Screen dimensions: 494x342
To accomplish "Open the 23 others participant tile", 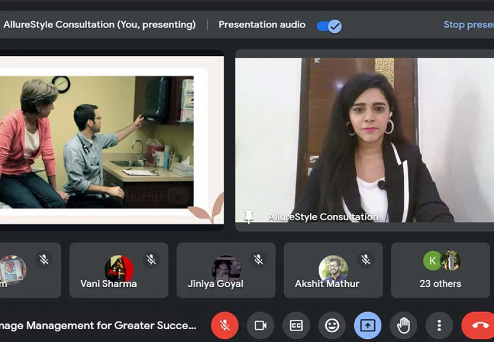I will pyautogui.click(x=440, y=270).
